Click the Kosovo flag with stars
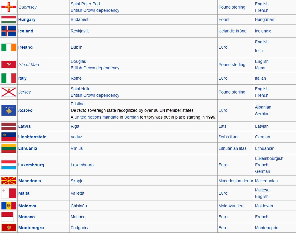This screenshot has height=233, width=296. click(x=9, y=110)
